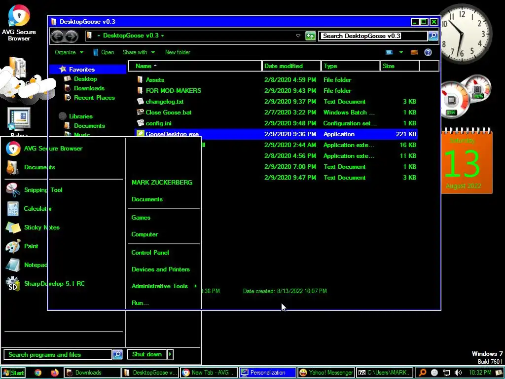Click the network tray icon
Image resolution: width=505 pixels, height=379 pixels.
[x=446, y=373]
